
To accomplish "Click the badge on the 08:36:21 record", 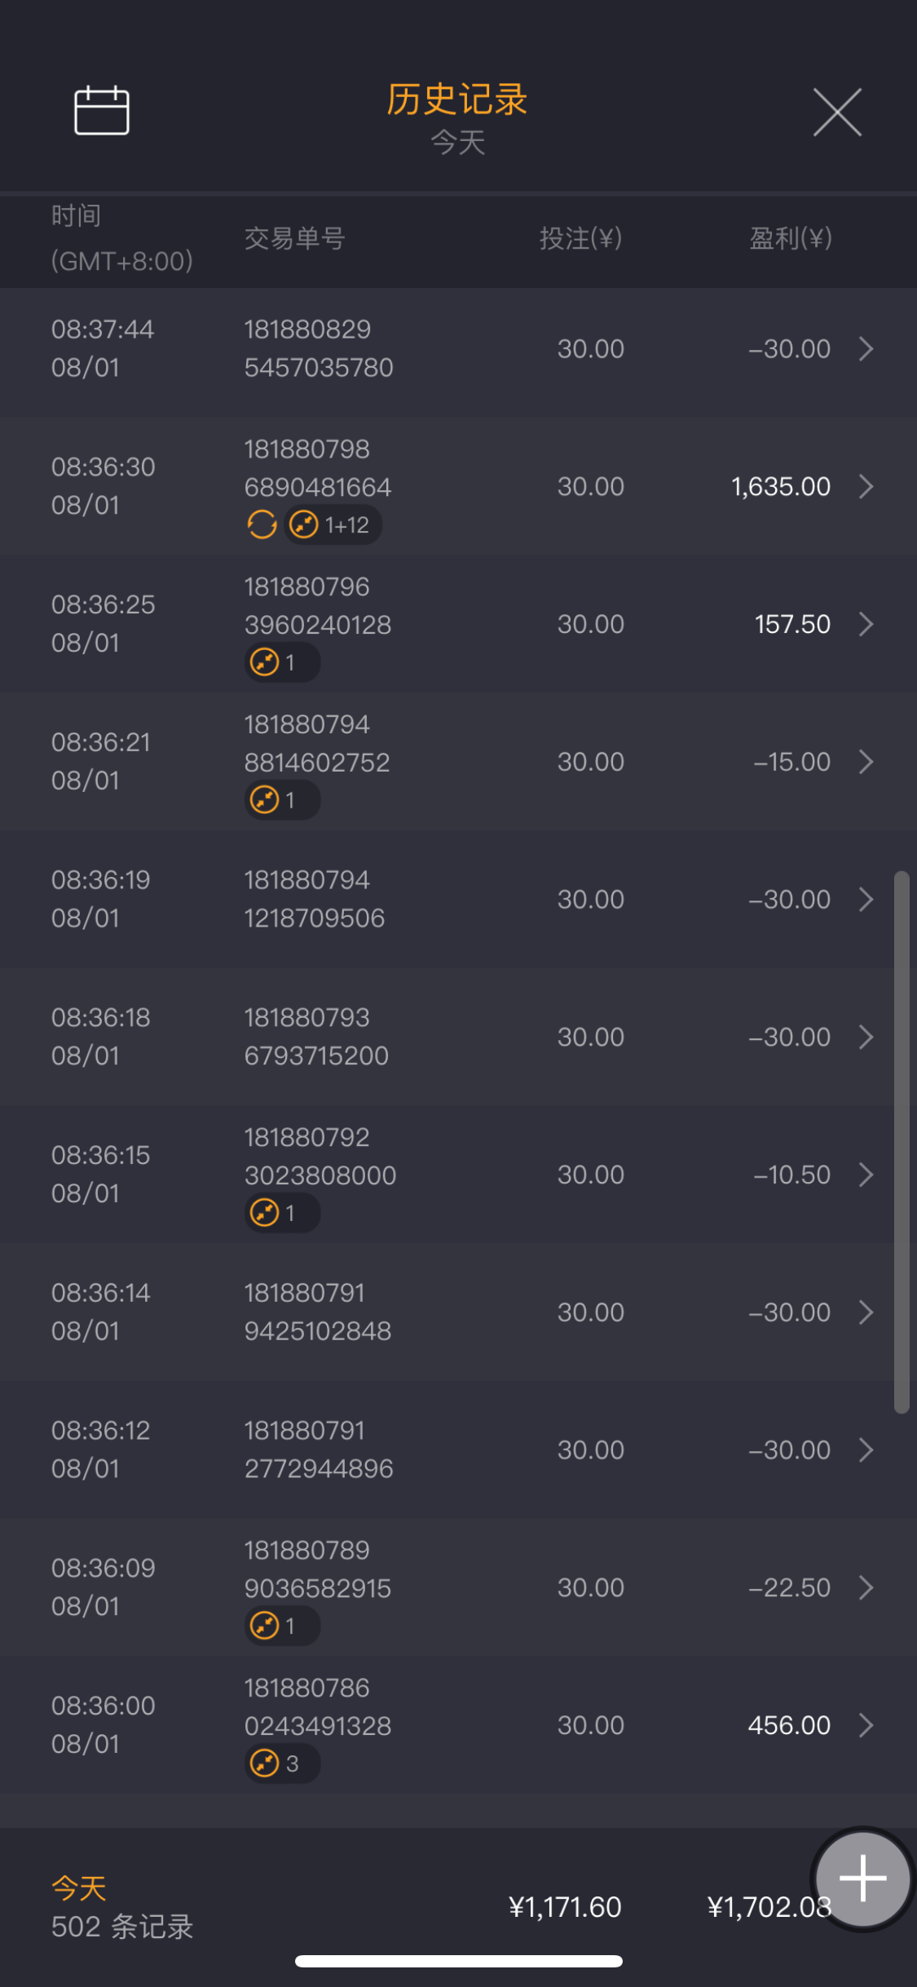I will coord(281,800).
